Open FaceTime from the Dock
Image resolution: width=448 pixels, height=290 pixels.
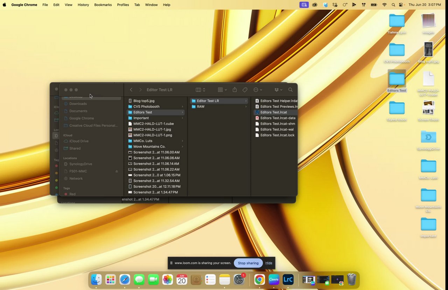[x=153, y=279]
